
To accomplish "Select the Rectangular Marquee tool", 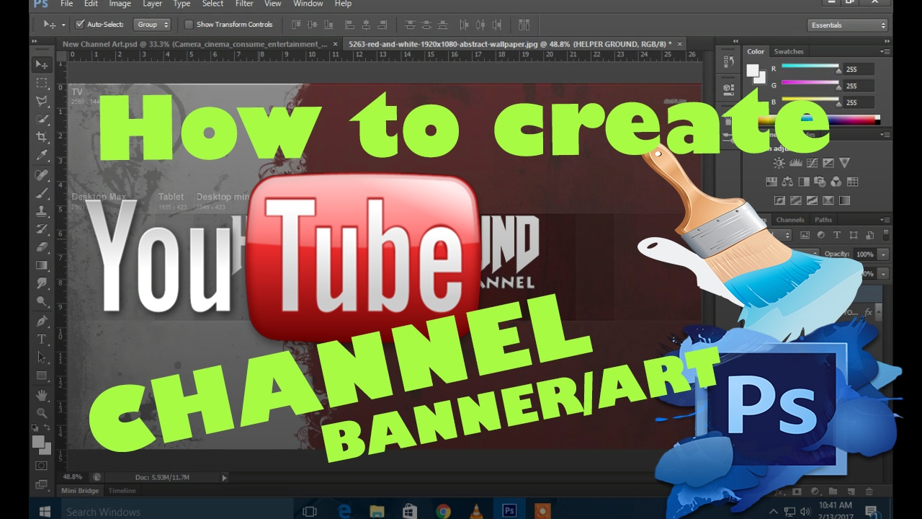I will [42, 83].
